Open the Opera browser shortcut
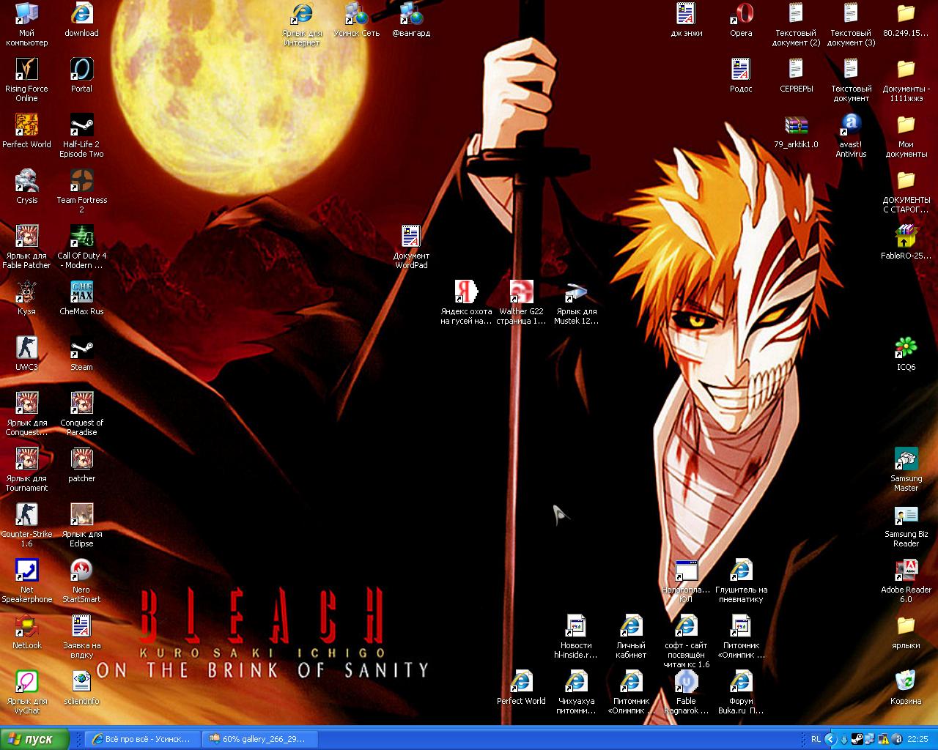This screenshot has width=938, height=750. 741,15
